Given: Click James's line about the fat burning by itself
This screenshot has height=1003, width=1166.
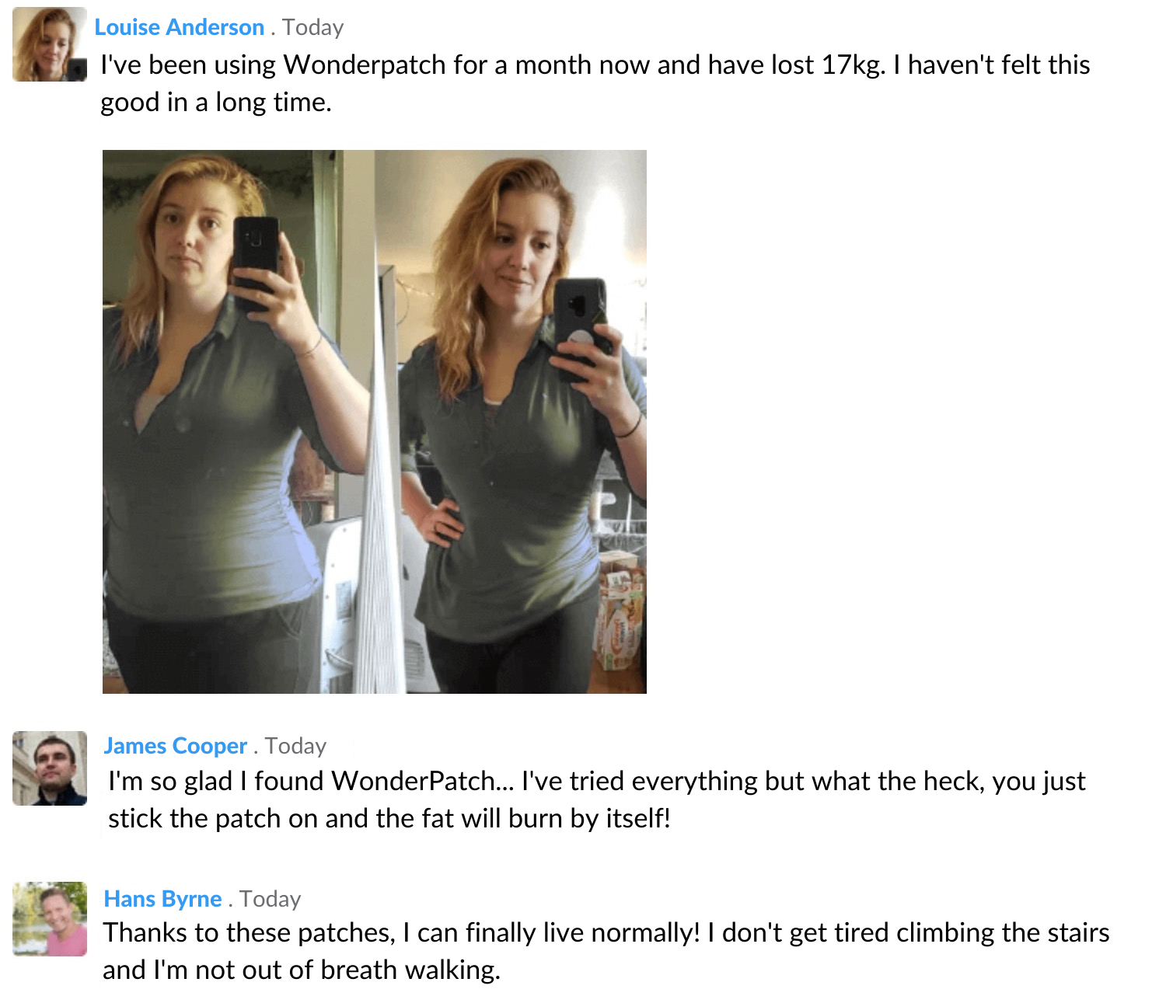Looking at the screenshot, I should 389,818.
